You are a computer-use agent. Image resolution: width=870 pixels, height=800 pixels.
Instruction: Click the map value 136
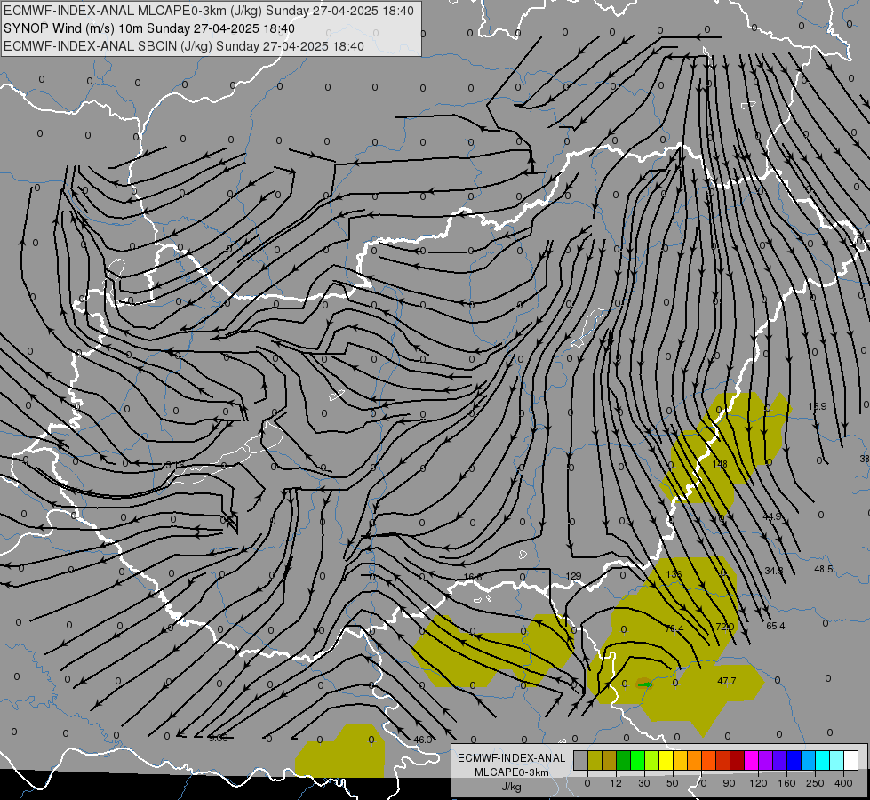tap(674, 574)
